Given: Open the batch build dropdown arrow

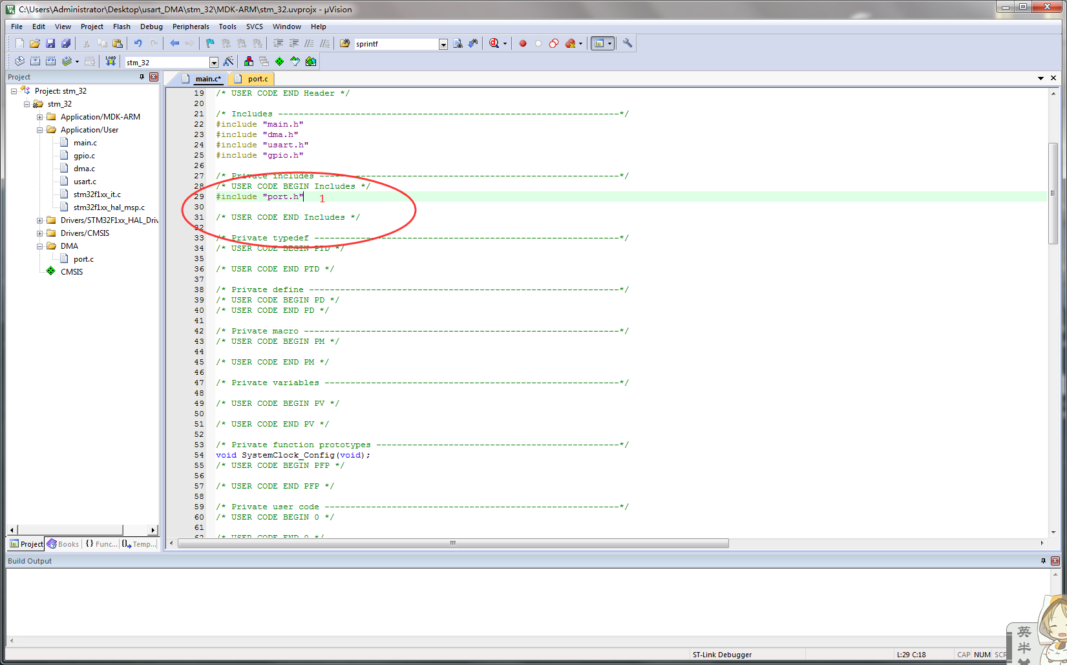Looking at the screenshot, I should tap(77, 61).
